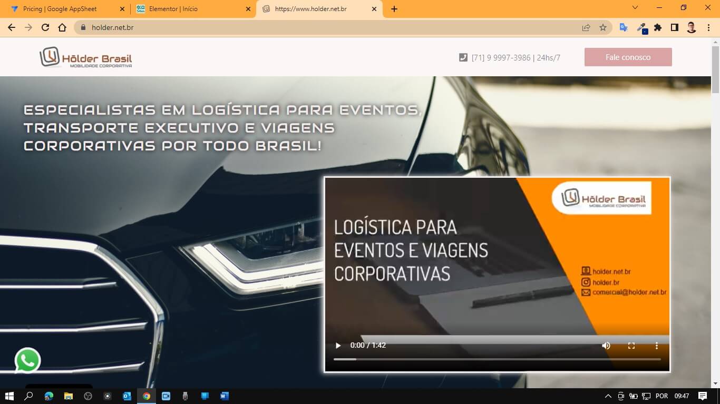The image size is (720, 404).
Task: Open the Extensions puzzle icon
Action: point(658,27)
